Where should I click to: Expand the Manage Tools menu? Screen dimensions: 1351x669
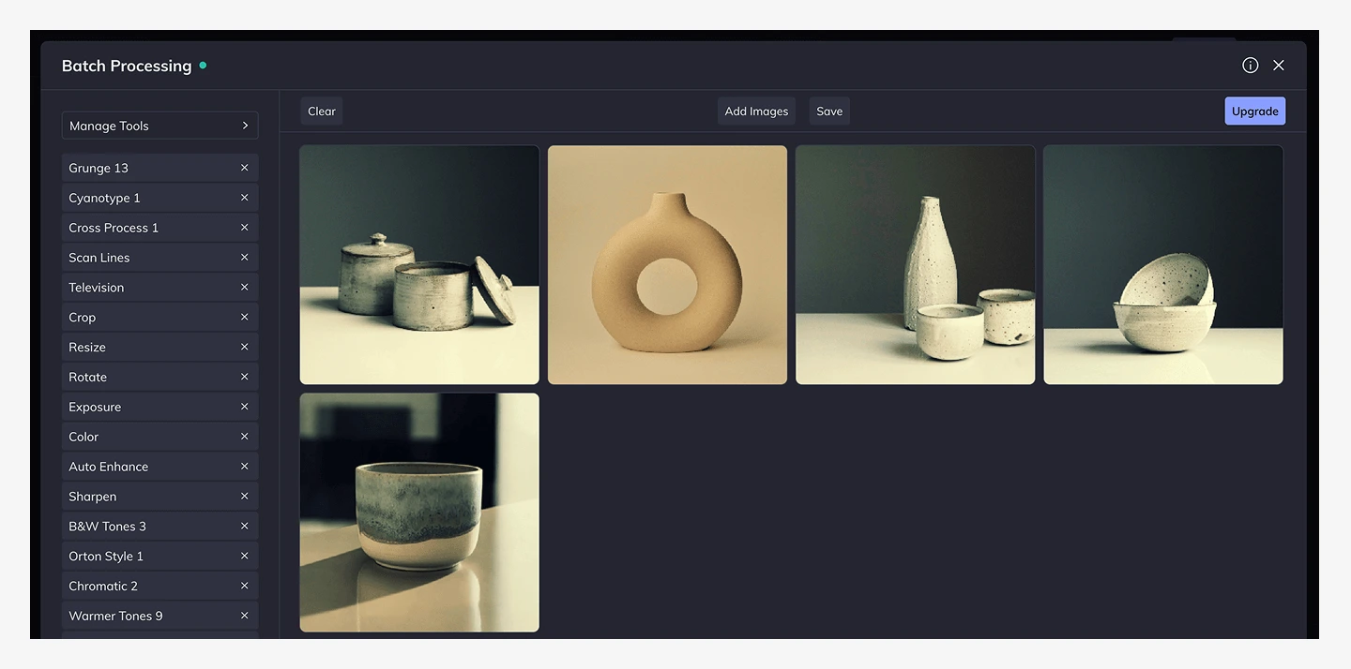click(159, 126)
